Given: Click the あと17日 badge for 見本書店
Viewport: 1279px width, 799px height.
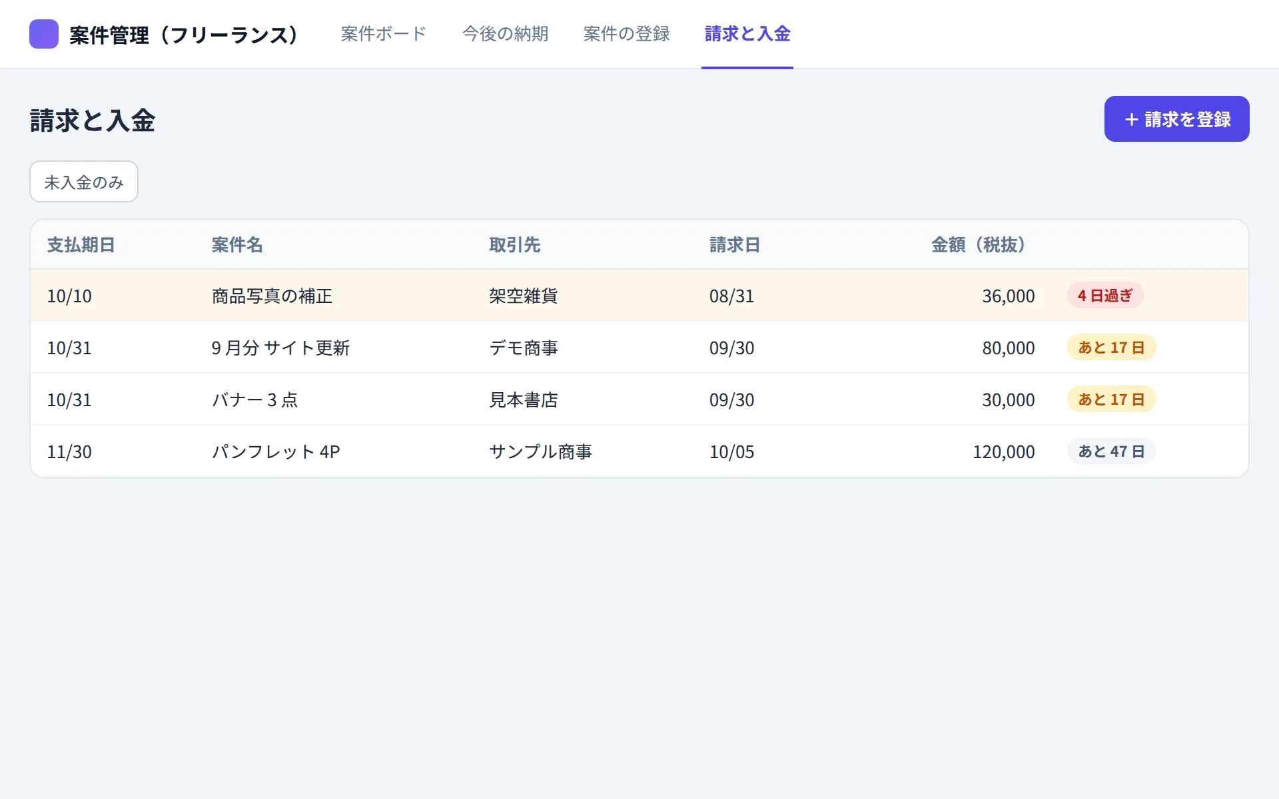Looking at the screenshot, I should (1111, 400).
